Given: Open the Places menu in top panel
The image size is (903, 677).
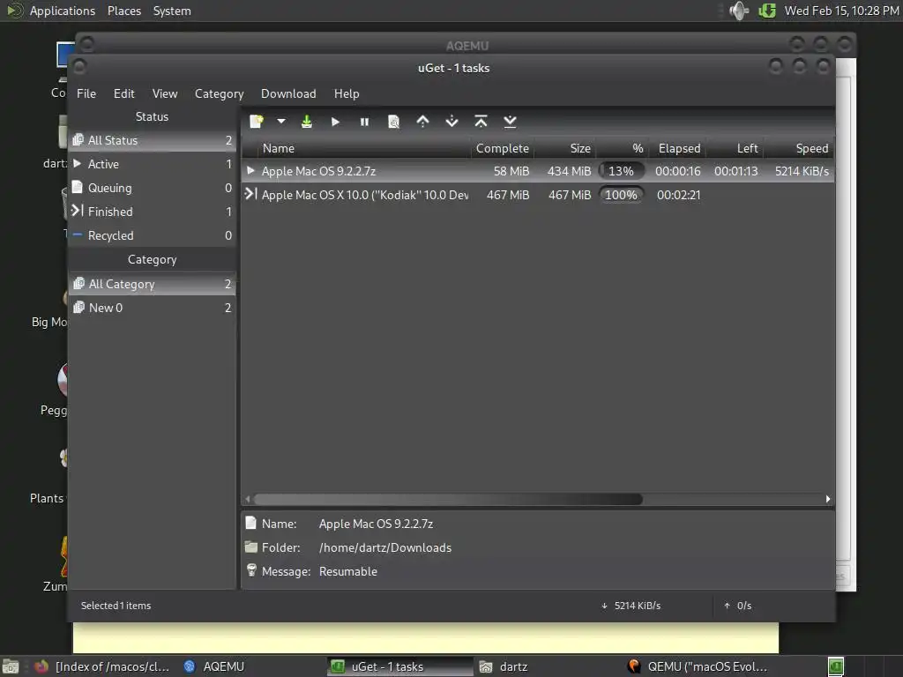Looking at the screenshot, I should (123, 11).
